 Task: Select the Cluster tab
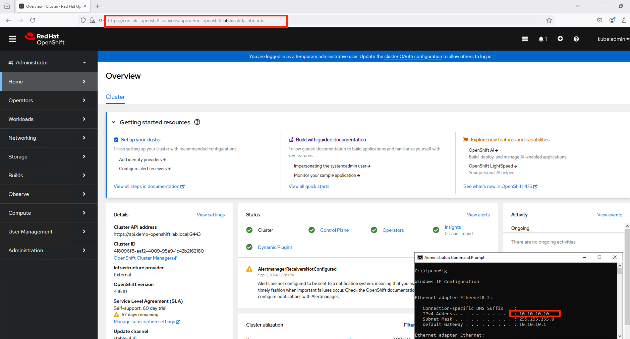(115, 97)
